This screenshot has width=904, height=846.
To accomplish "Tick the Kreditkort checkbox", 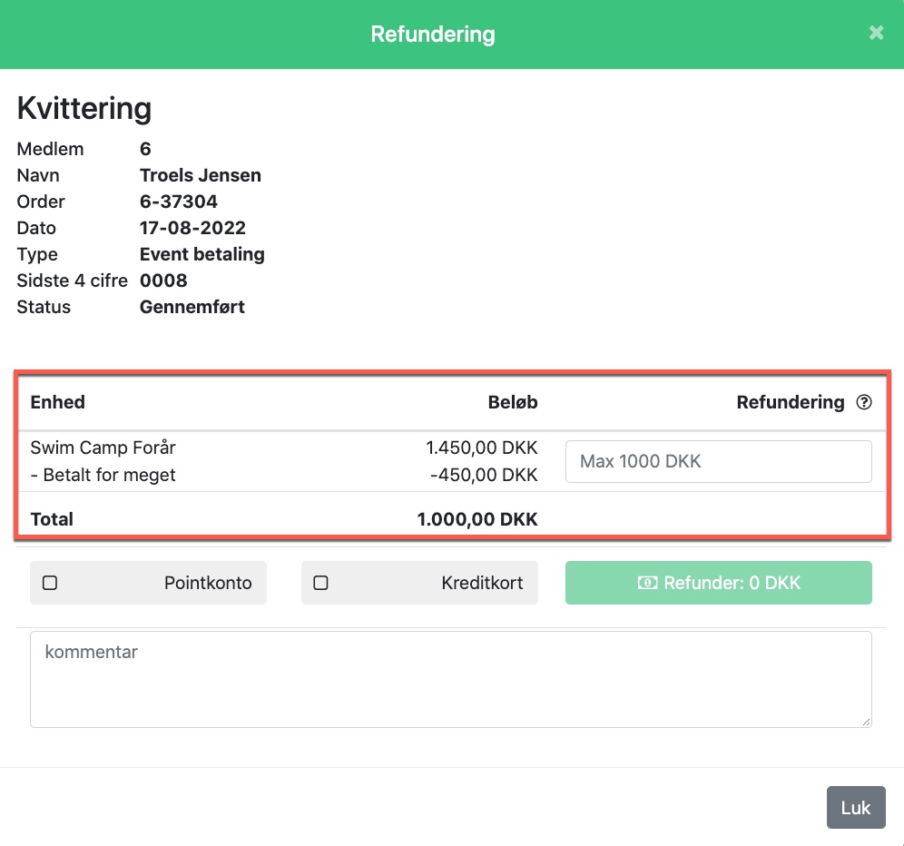I will click(x=320, y=583).
